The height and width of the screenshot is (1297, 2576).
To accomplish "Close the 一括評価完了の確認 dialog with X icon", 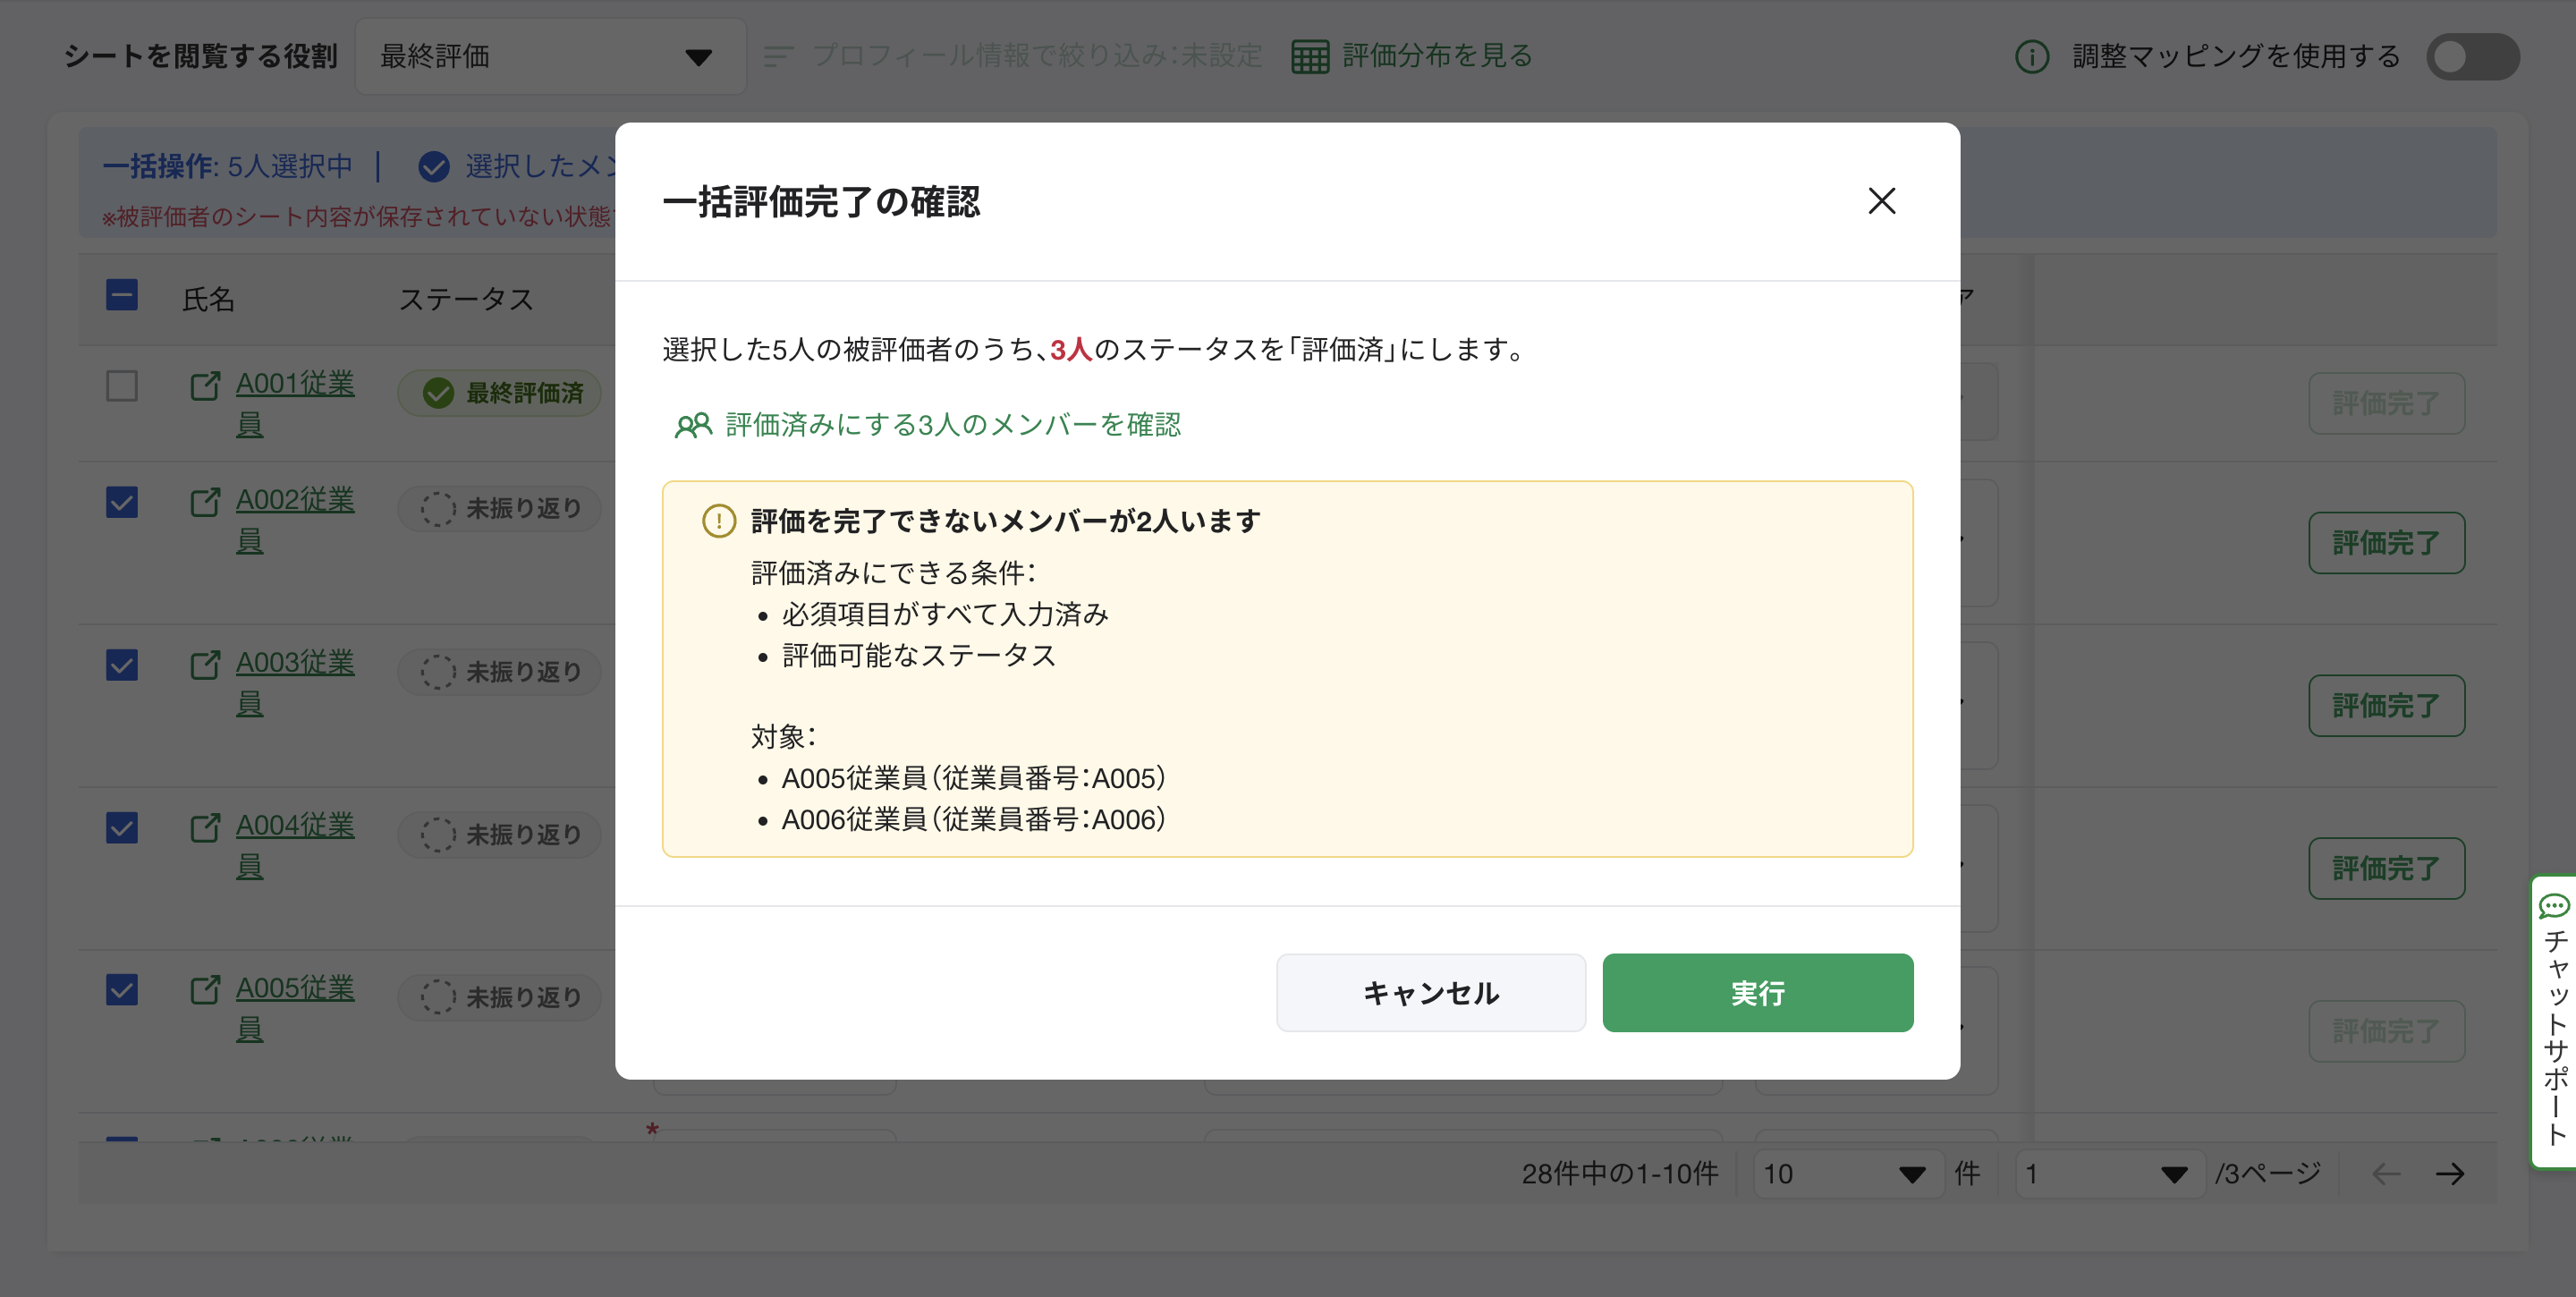I will [1881, 201].
